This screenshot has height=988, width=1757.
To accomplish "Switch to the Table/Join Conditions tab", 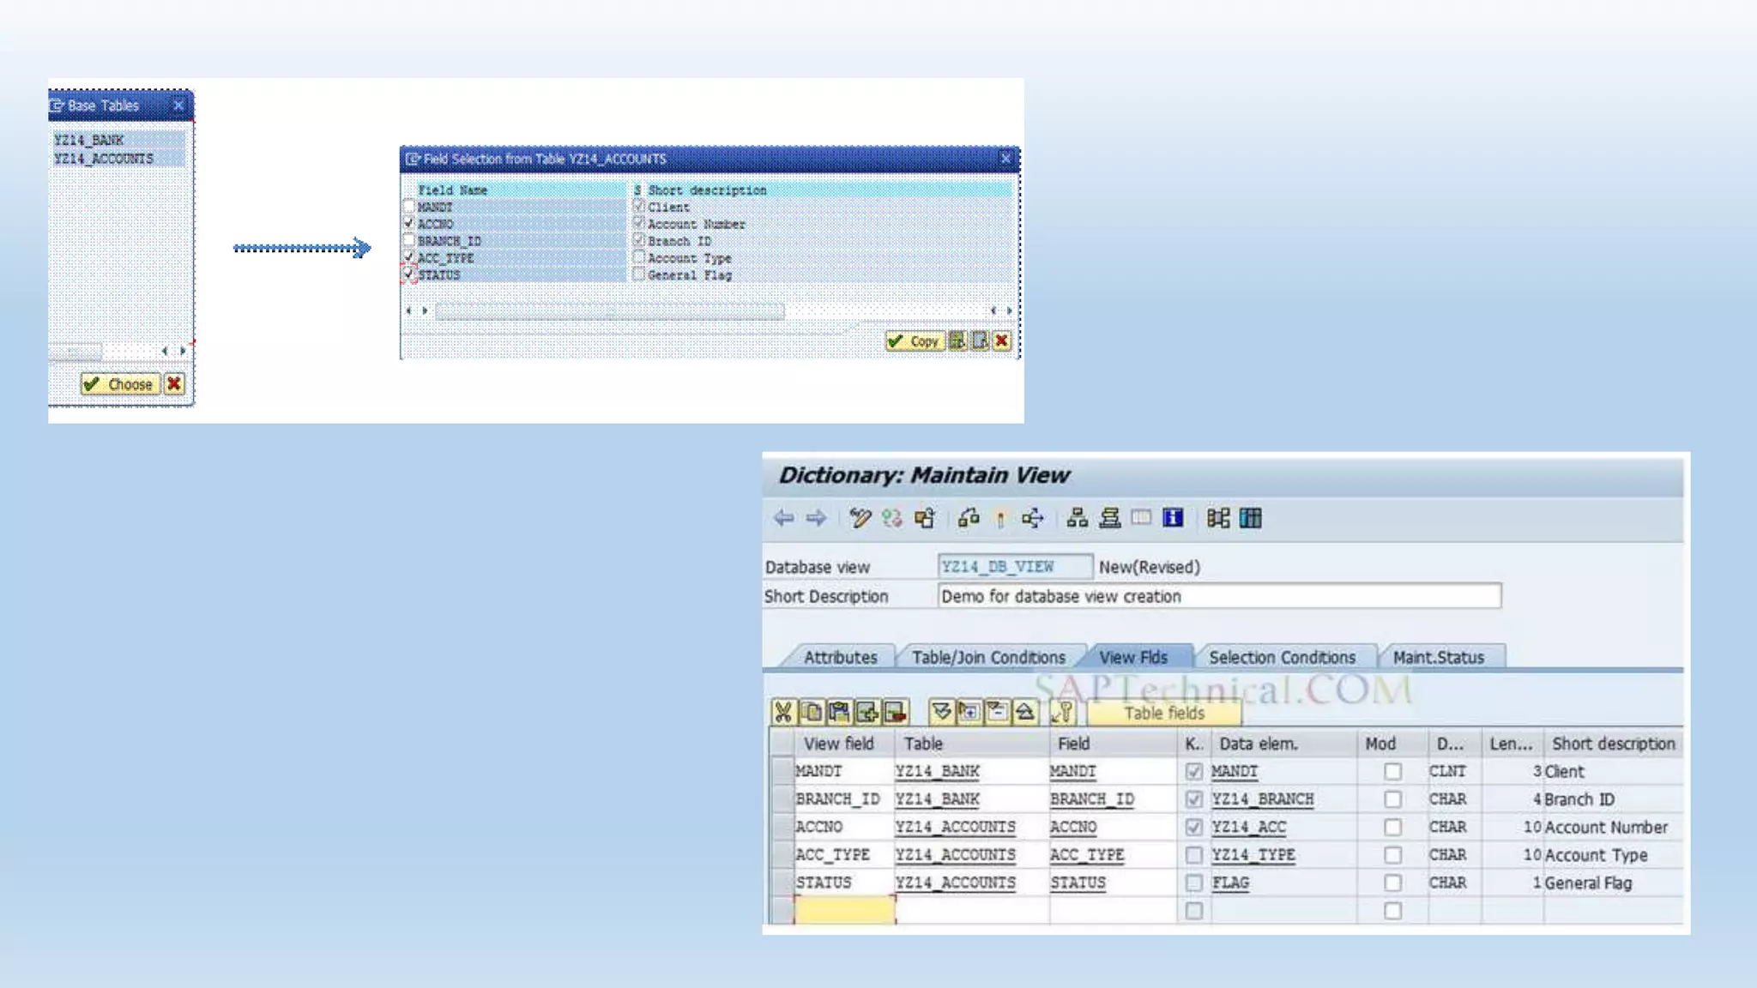I will coord(988,657).
